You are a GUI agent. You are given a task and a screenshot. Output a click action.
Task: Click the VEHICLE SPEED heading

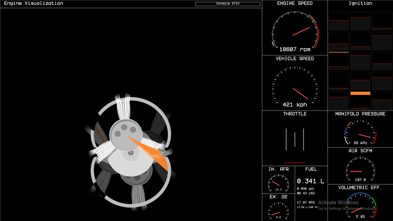[x=295, y=59]
